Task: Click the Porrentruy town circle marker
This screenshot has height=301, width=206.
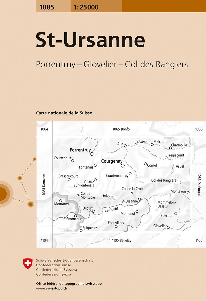Action: tap(92, 154)
